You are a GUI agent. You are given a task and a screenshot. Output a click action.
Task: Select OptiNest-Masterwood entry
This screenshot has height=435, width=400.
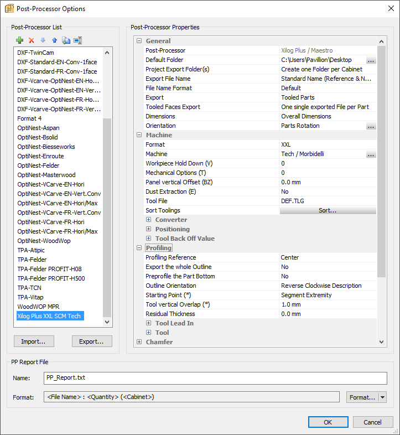point(46,175)
